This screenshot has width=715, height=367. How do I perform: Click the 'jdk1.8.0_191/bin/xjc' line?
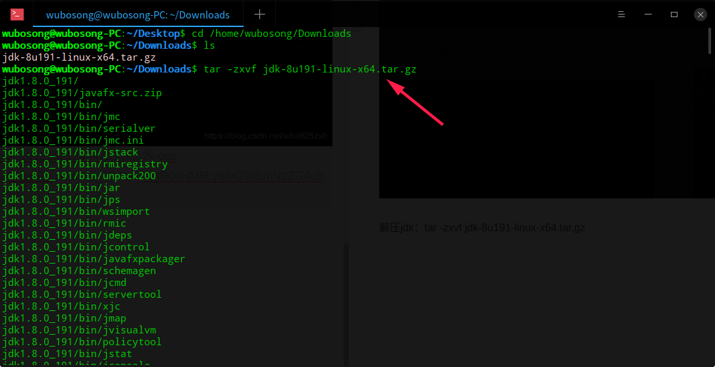click(x=61, y=307)
